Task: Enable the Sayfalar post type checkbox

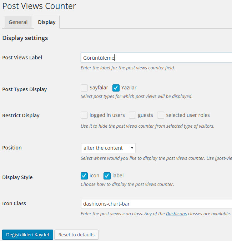Action: coord(84,88)
